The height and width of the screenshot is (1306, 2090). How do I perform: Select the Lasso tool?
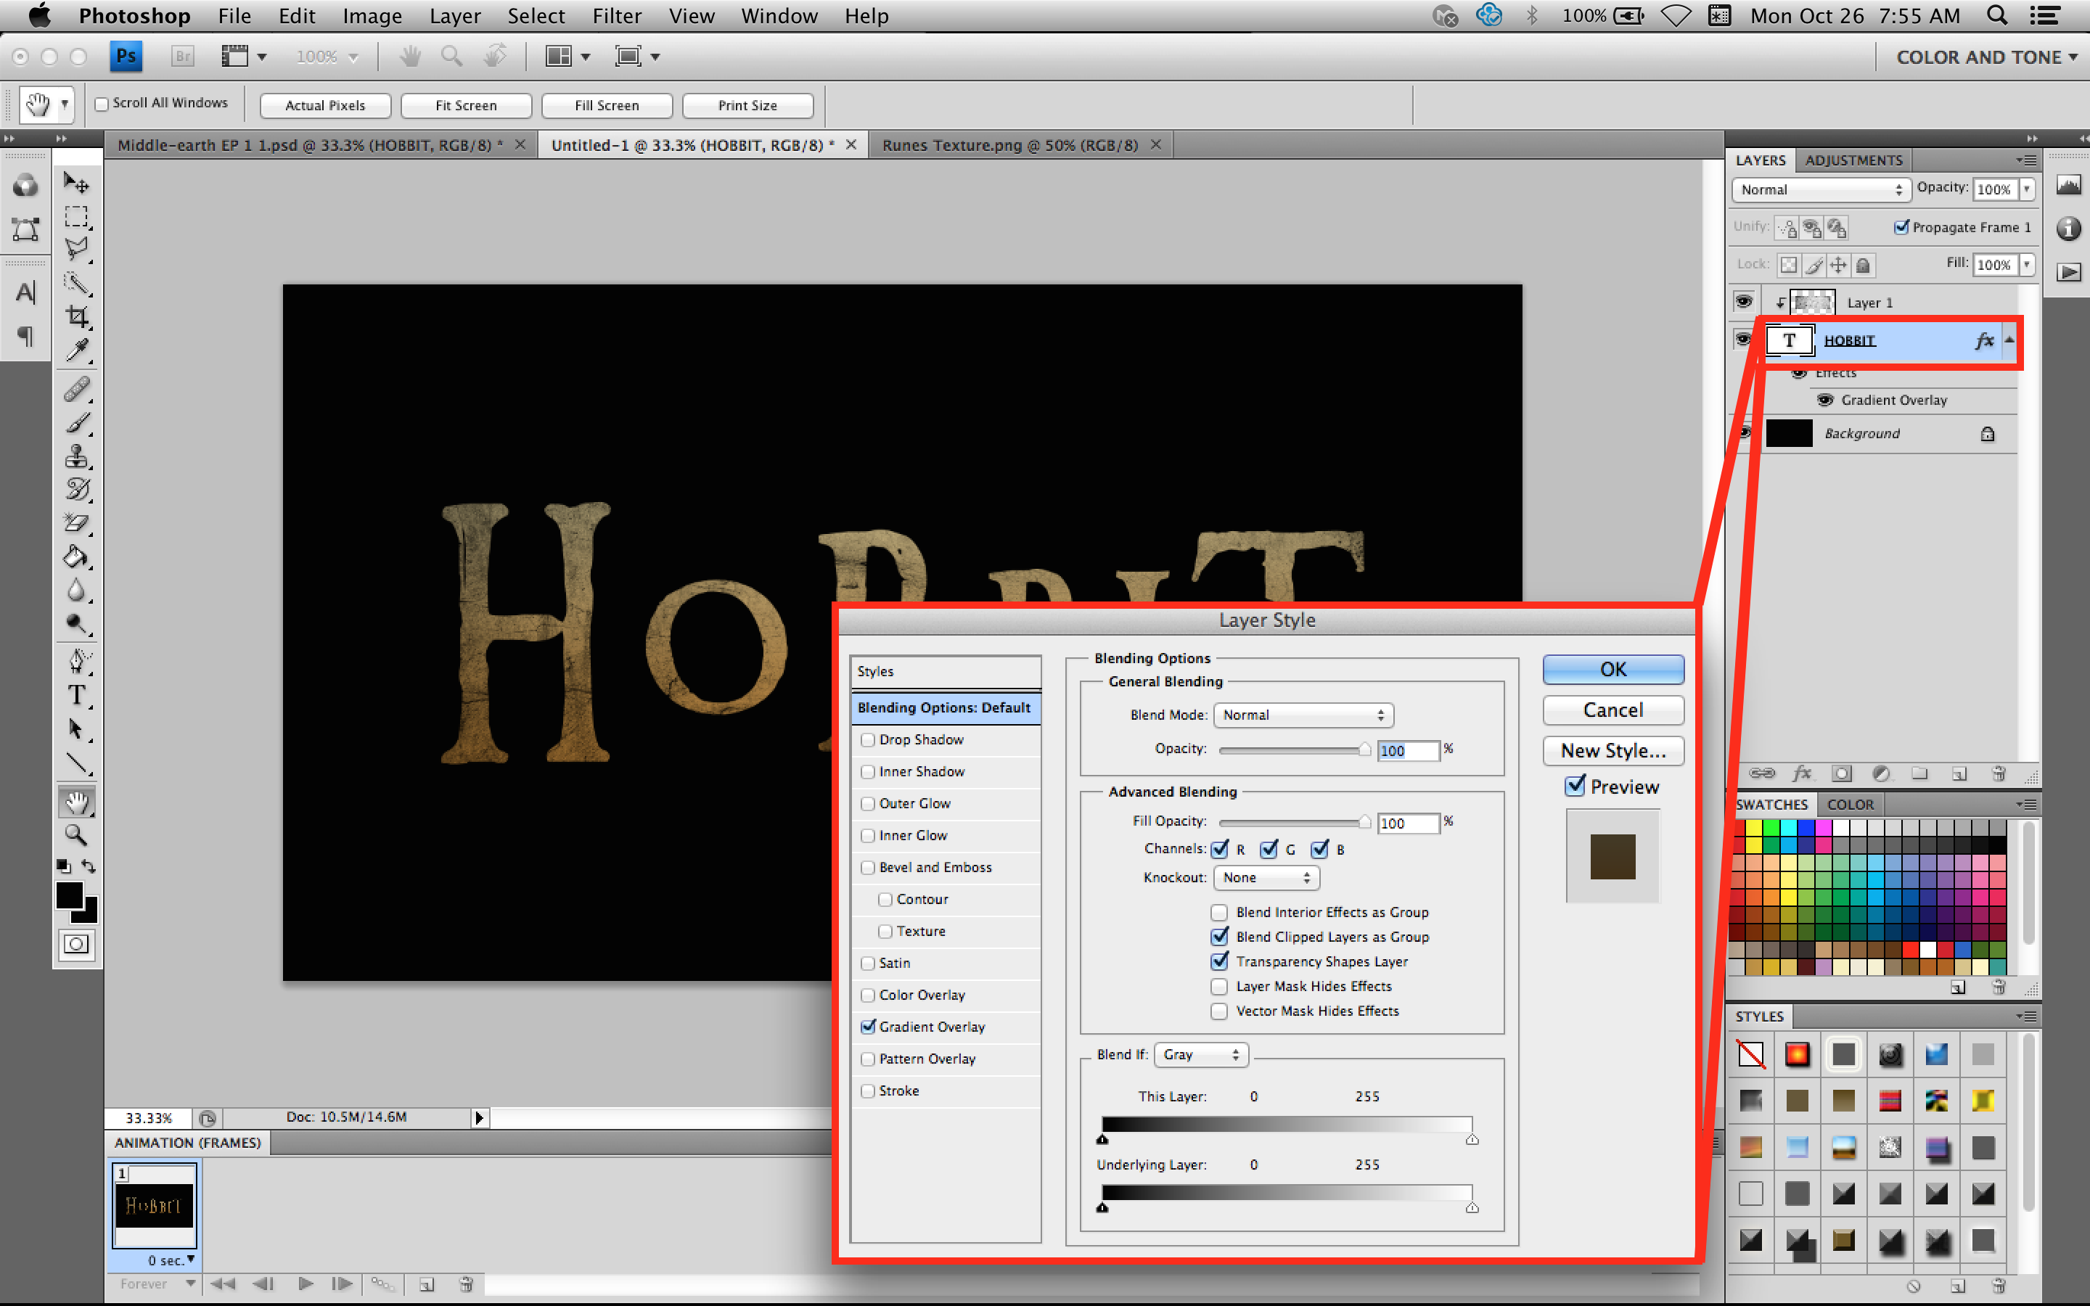click(76, 249)
